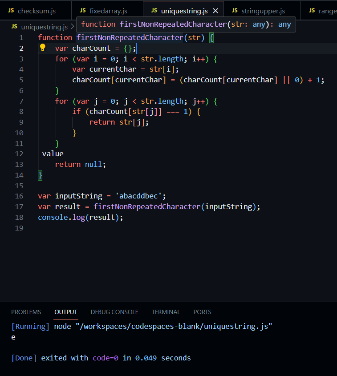Image resolution: width=337 pixels, height=376 pixels.
Task: Click the 'abacddbec' string literal
Action: [138, 196]
